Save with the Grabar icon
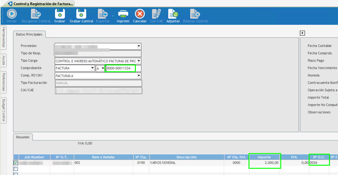This screenshot has width=338, height=175. click(60, 14)
